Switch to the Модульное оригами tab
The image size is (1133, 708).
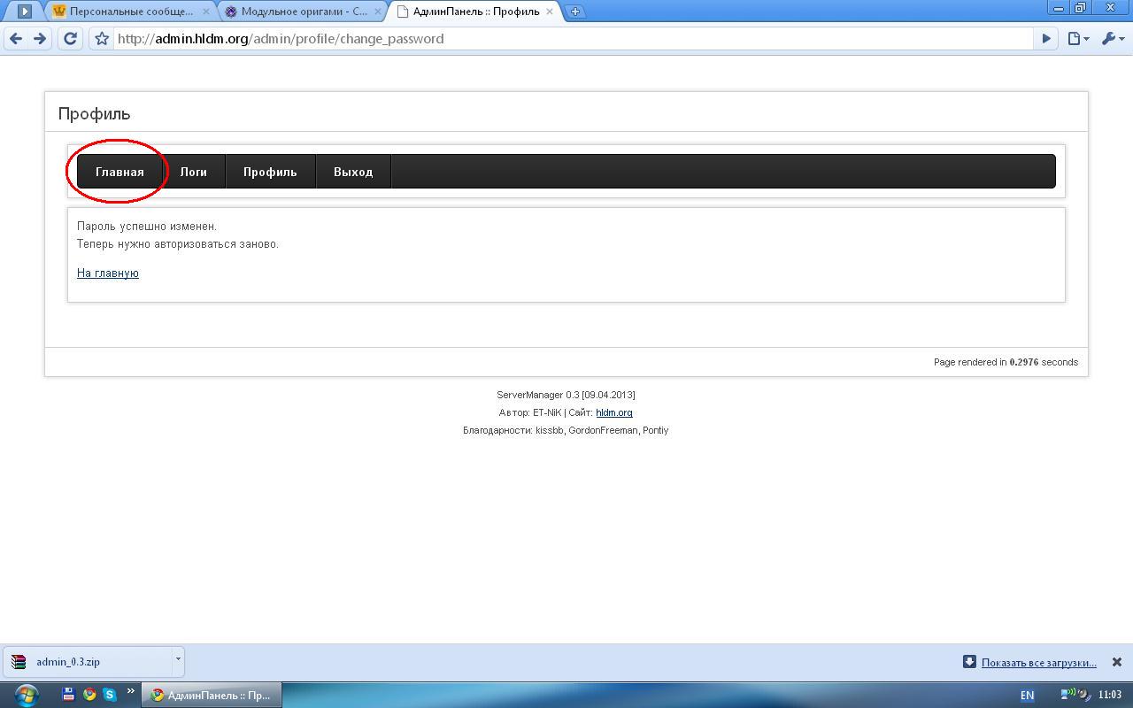[x=303, y=12]
